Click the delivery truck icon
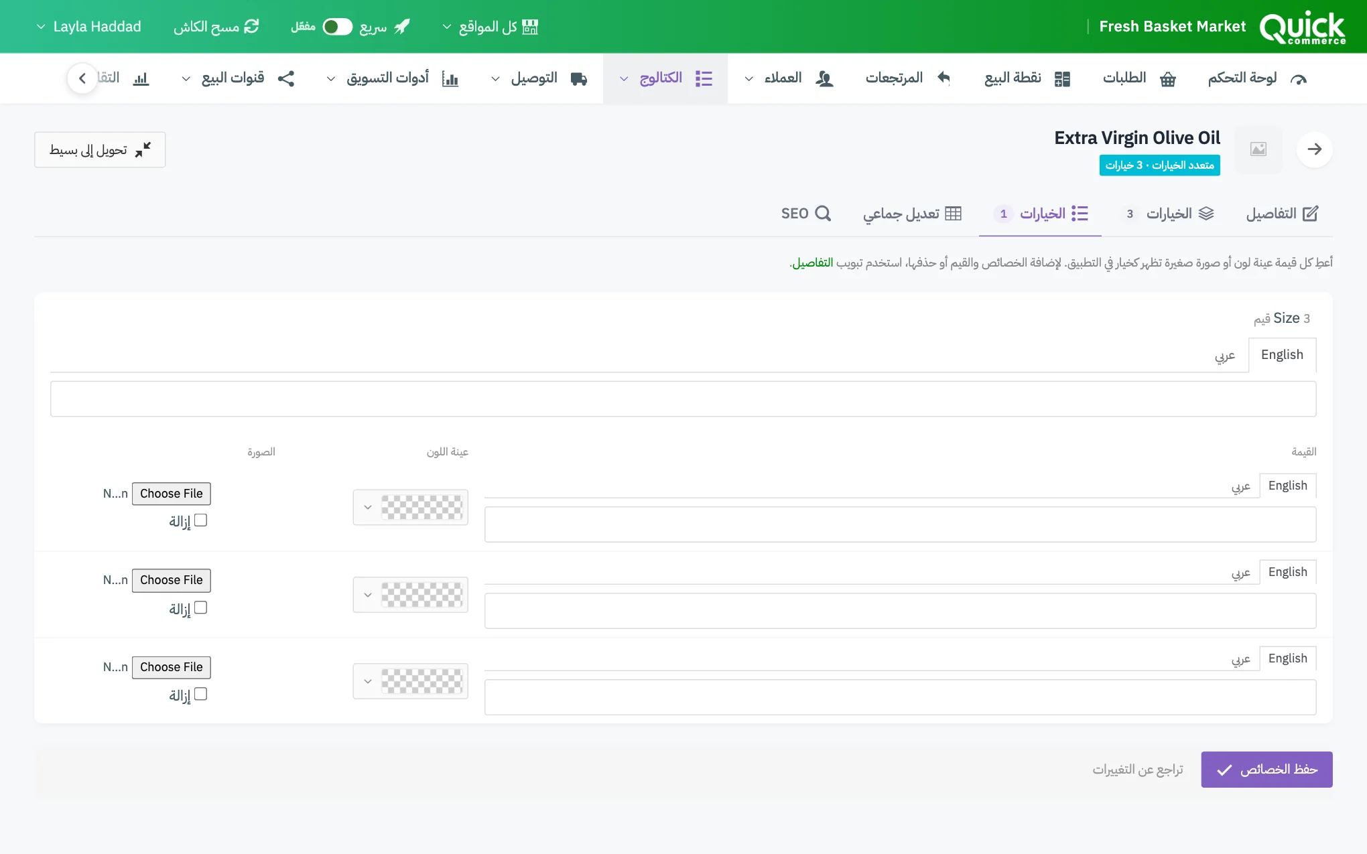1367x854 pixels. click(579, 79)
